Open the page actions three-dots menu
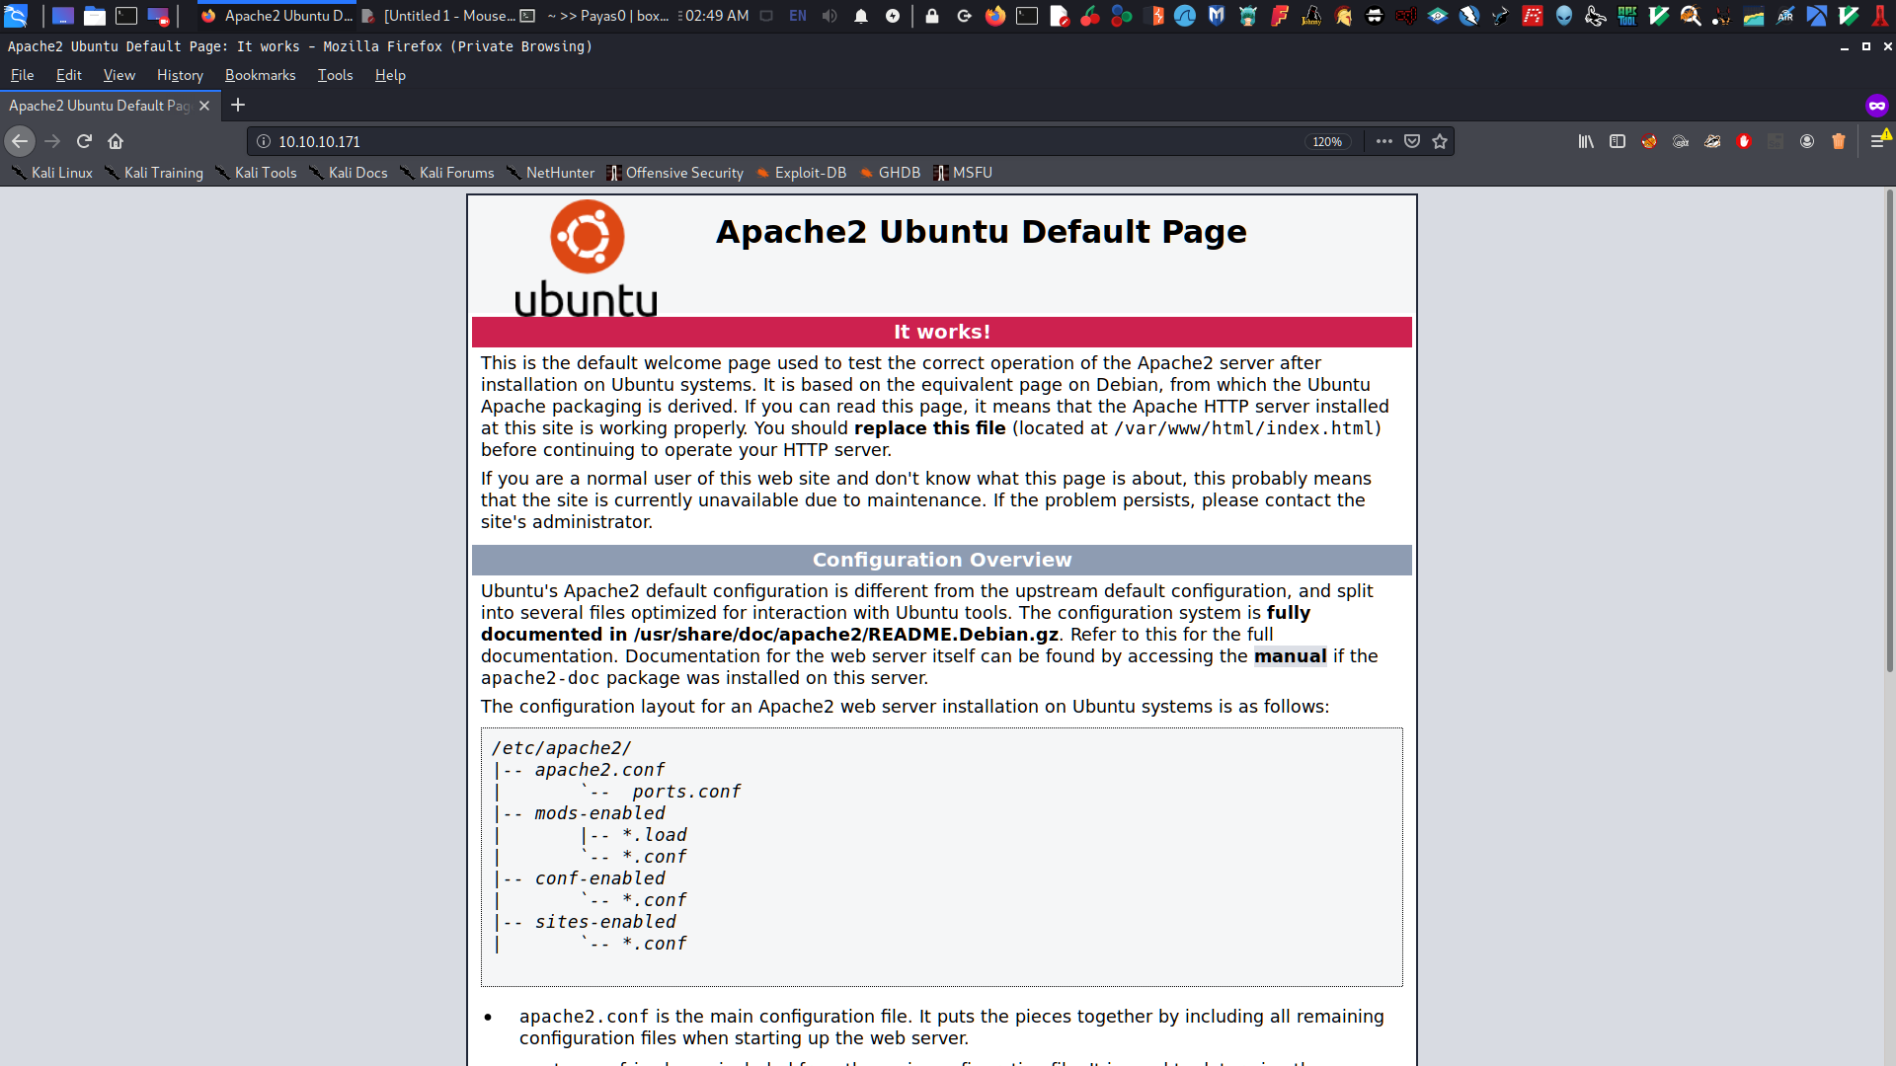 coord(1384,141)
